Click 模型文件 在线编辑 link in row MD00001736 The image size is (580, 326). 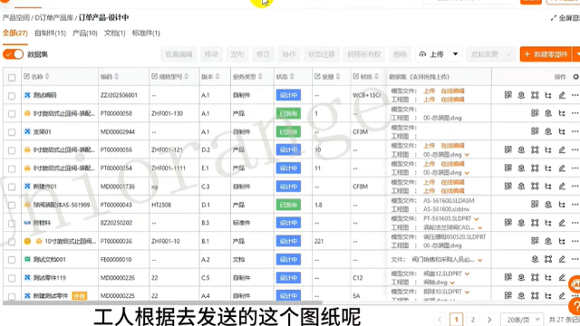(452, 182)
